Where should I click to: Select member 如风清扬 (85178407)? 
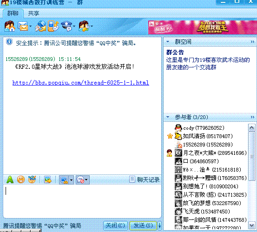pos(206,136)
